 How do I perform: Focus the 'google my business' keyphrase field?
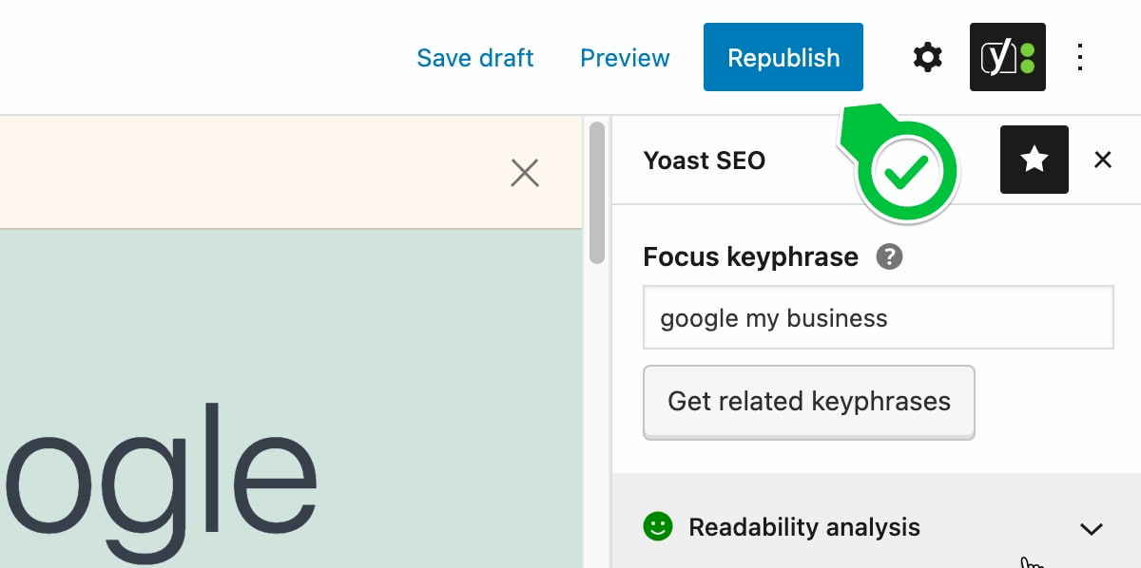(878, 318)
